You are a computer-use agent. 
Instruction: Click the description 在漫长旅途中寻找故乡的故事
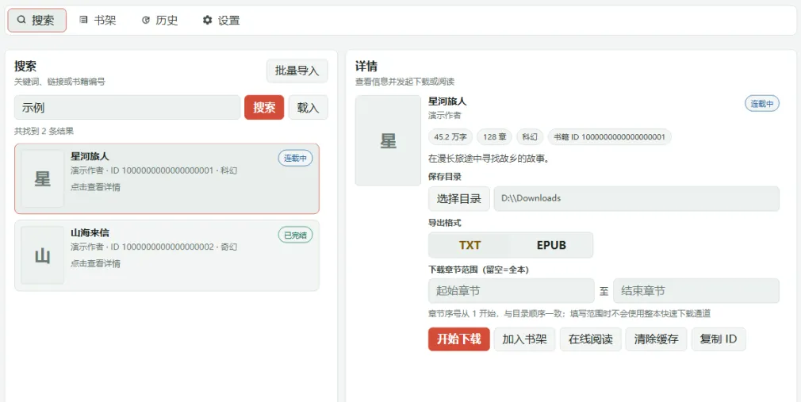tap(489, 159)
